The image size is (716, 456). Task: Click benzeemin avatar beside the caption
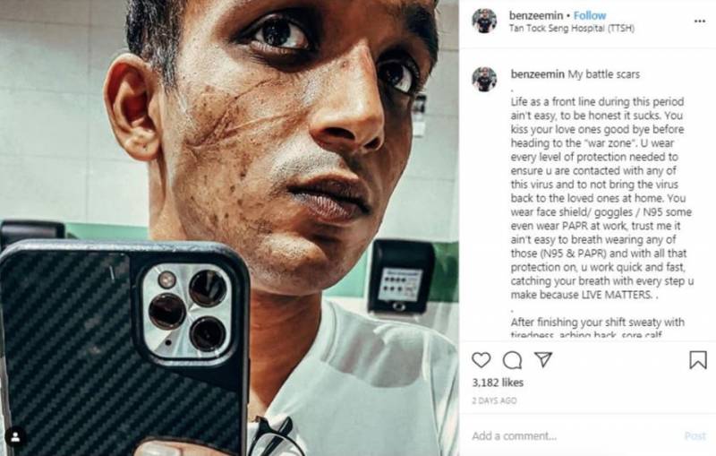484,79
